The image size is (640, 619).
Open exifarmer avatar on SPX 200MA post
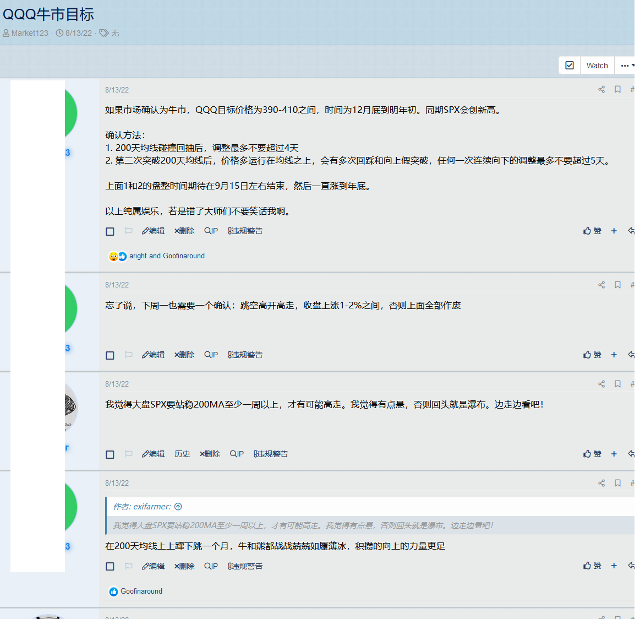pyautogui.click(x=71, y=408)
